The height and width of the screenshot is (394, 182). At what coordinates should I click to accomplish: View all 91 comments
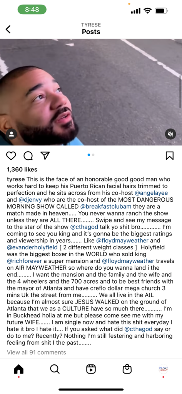click(37, 352)
